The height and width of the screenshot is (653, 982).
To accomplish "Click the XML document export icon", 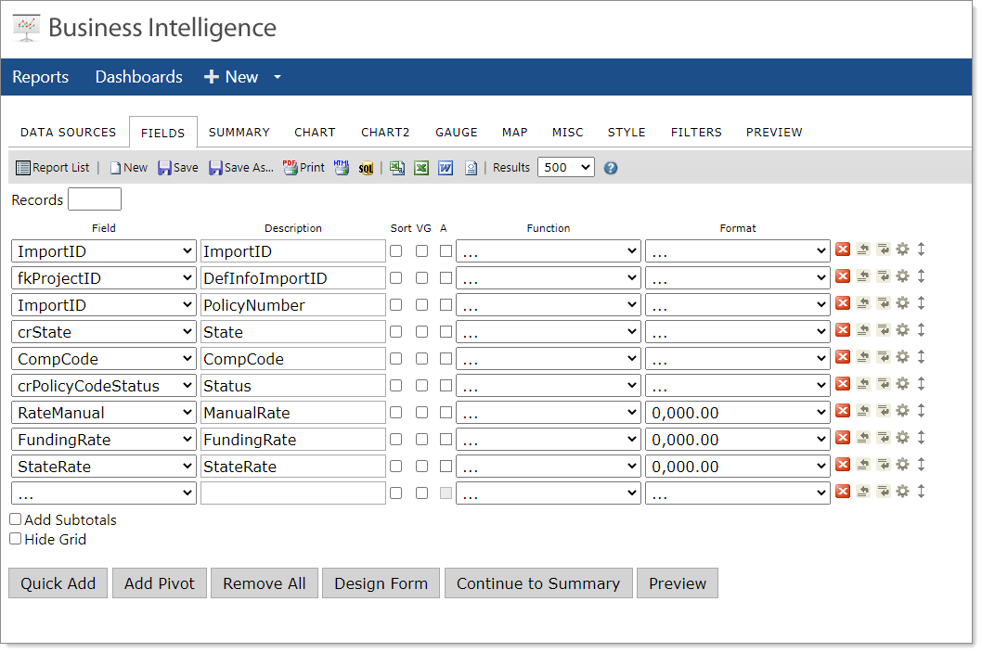I will 471,168.
